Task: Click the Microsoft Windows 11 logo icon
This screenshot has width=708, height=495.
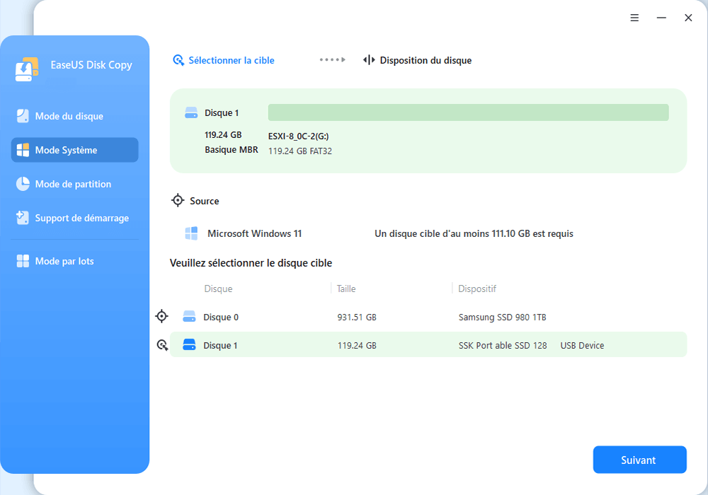Action: pyautogui.click(x=191, y=233)
